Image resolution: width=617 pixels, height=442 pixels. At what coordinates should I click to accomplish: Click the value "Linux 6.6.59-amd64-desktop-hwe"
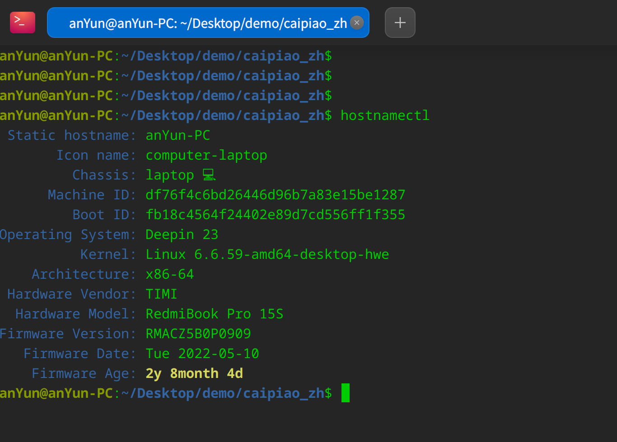pos(267,254)
